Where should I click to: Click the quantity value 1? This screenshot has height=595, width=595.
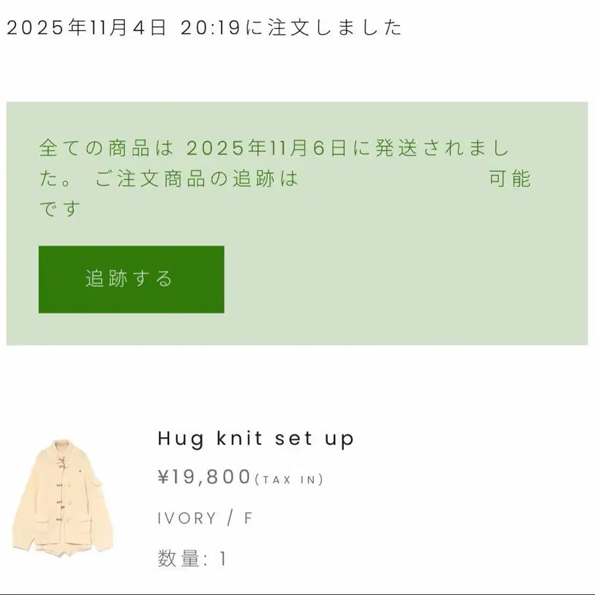[x=223, y=559]
